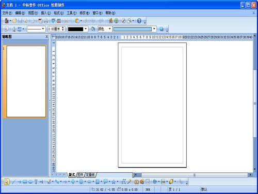Viewport: 258px width, 194px height.
Task: Choose the Callouts speech bubble tool
Action: point(105,182)
